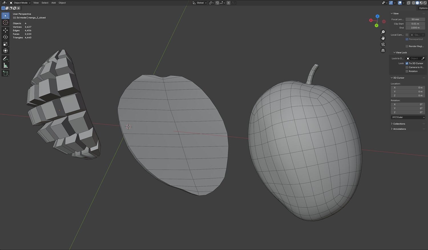428x250 pixels.
Task: Open the overlays options dropdown arrow
Action: pos(403,3)
